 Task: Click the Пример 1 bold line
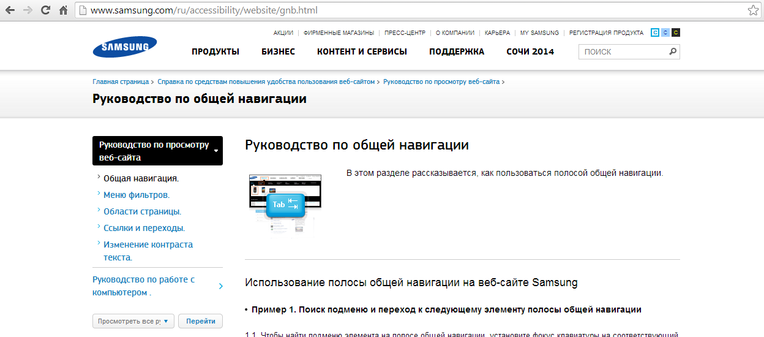[x=446, y=309]
